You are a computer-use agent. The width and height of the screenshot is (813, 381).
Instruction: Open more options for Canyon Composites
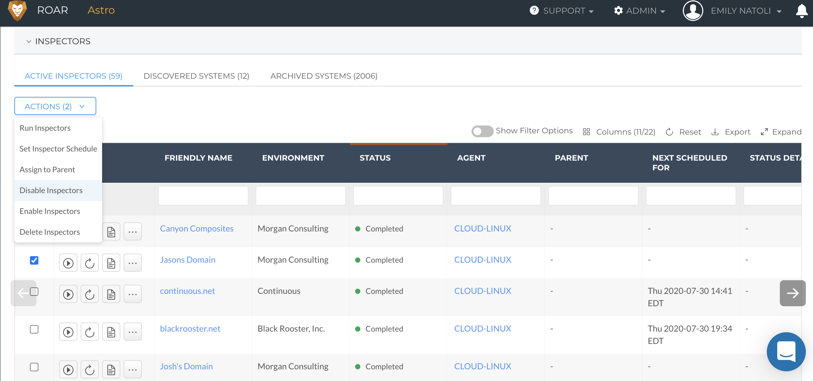(x=133, y=232)
